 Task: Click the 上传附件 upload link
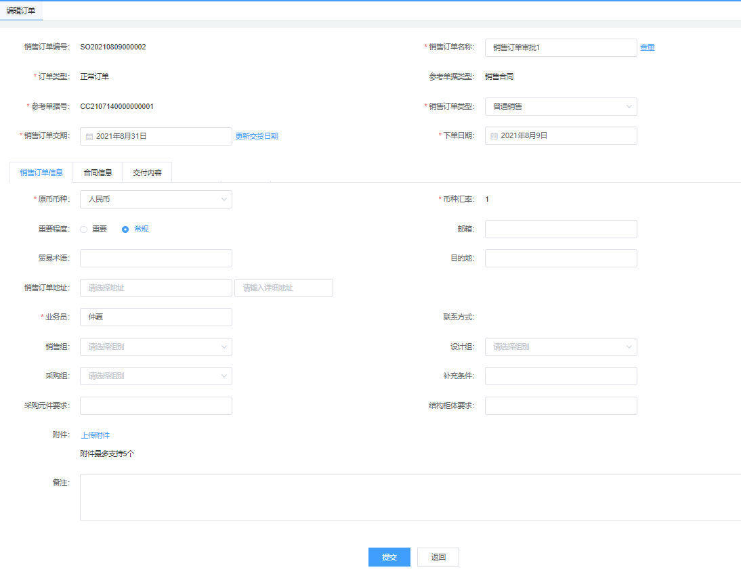pyautogui.click(x=96, y=435)
